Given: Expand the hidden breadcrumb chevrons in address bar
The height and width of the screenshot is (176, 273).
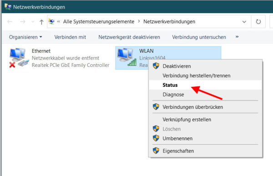Looking at the screenshot, I should pyautogui.click(x=59, y=21).
